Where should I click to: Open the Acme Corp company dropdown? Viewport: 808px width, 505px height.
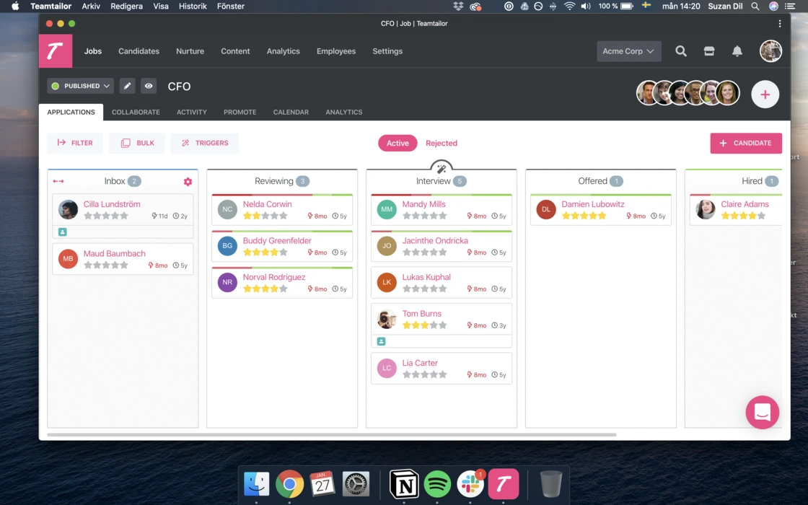click(x=628, y=51)
